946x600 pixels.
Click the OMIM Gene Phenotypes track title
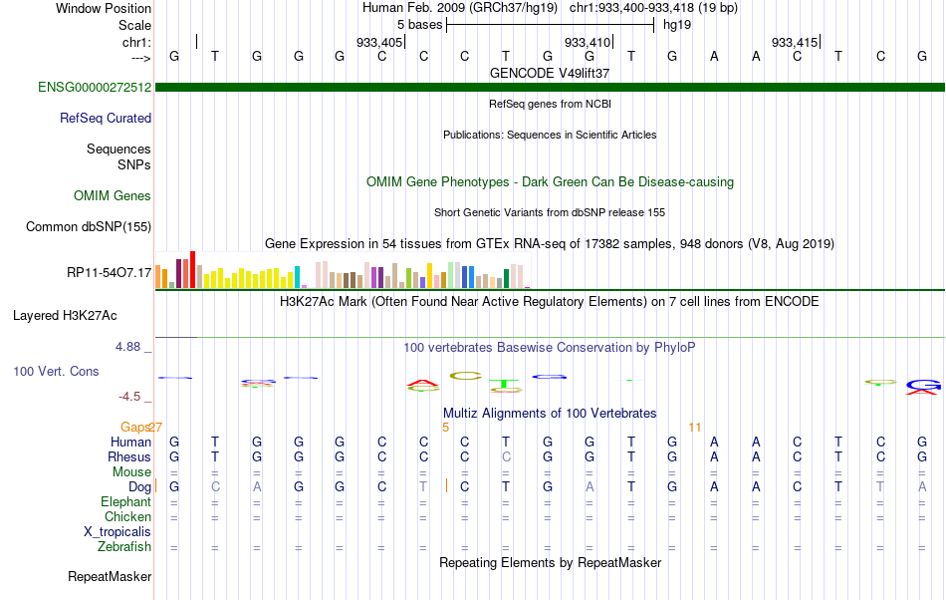click(550, 181)
